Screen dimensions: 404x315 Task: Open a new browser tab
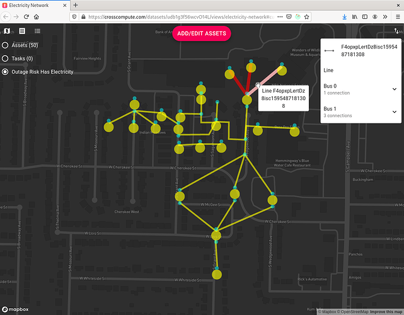76,5
